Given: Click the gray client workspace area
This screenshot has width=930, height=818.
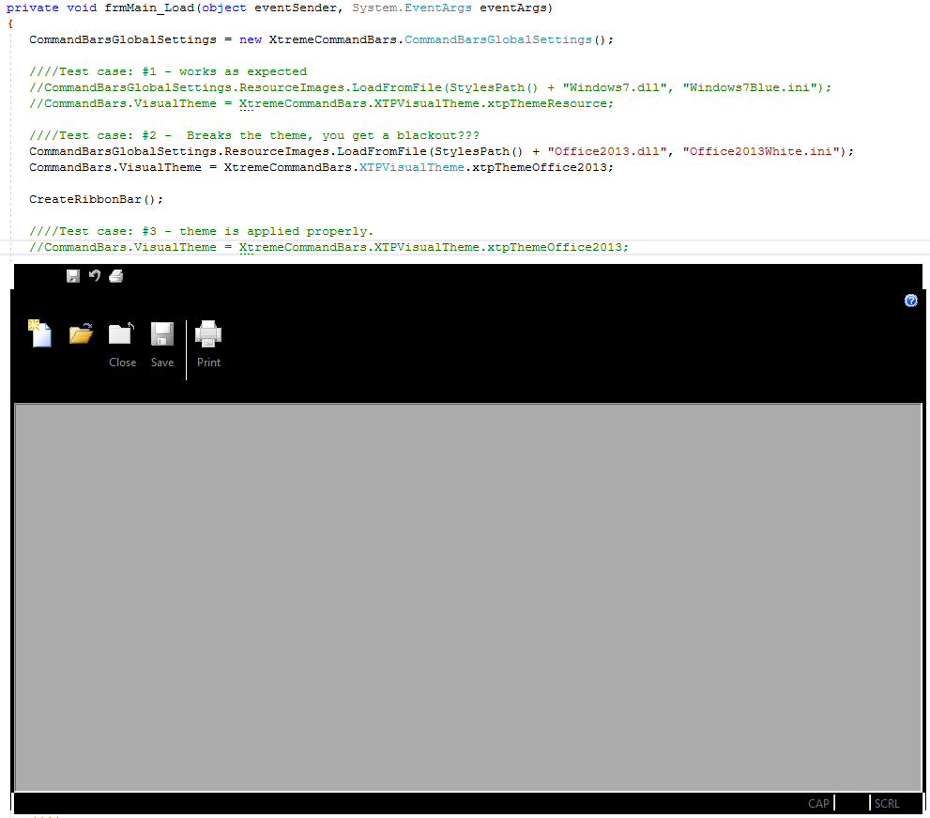Looking at the screenshot, I should point(468,597).
